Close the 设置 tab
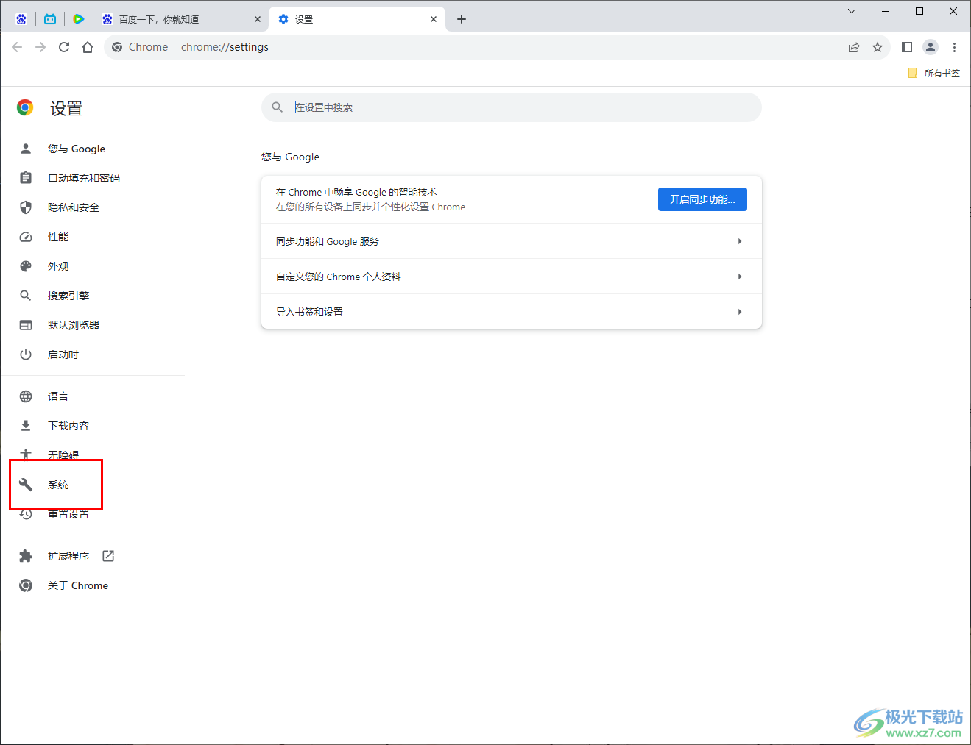The image size is (971, 745). pyautogui.click(x=434, y=19)
